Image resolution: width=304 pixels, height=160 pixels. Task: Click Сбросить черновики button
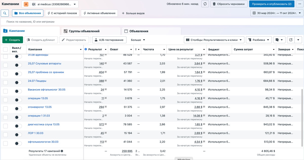[229, 4]
